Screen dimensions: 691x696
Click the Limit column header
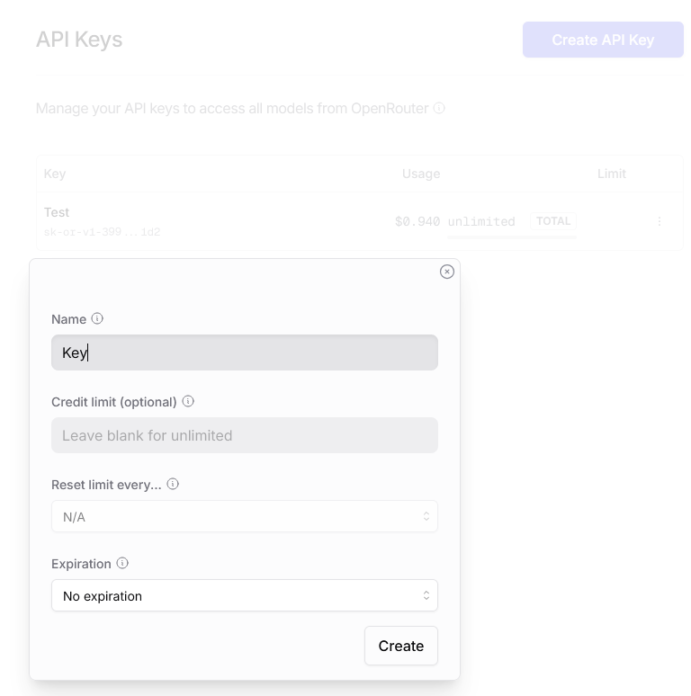pos(612,174)
